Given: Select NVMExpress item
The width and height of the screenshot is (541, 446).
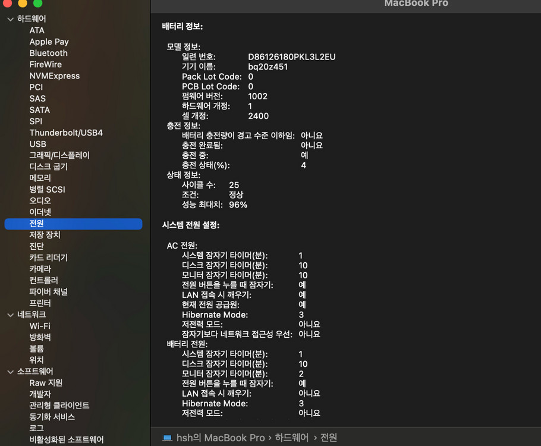Looking at the screenshot, I should pos(55,76).
